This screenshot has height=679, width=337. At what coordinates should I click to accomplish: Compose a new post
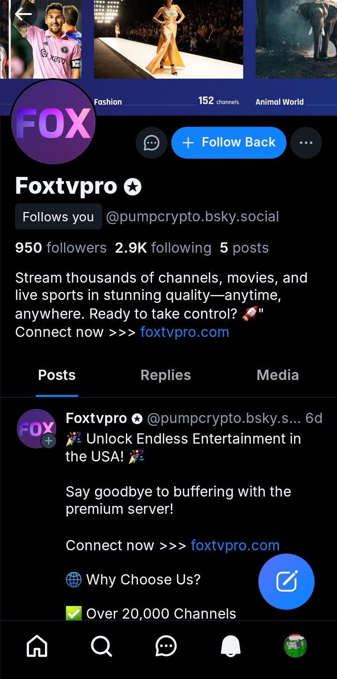[286, 581]
